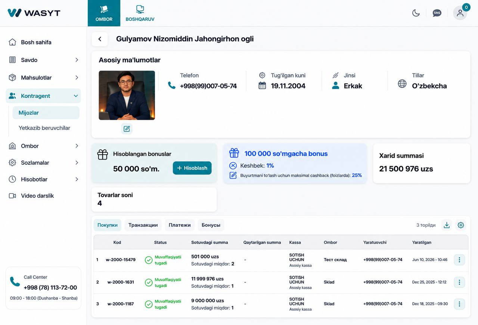Viewport: 478px width, 325px height.
Task: Click the Тест склад warehouse cell
Action: tap(335, 260)
